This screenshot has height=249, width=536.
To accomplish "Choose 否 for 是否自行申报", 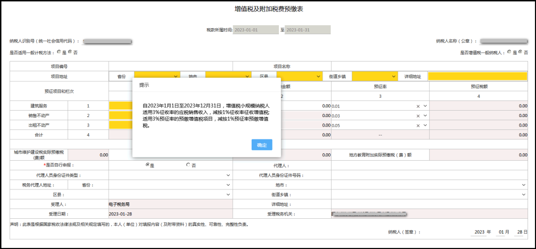I will tap(188, 165).
